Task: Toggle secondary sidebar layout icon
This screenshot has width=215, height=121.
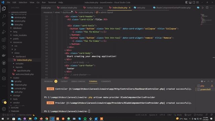Action: [x=194, y=2]
